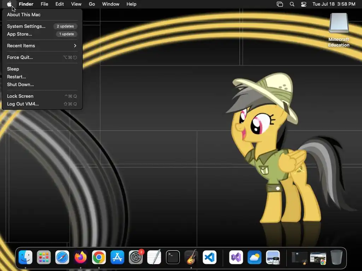The height and width of the screenshot is (271, 362).
Task: Click the "1 update" badge
Action: [x=66, y=34]
